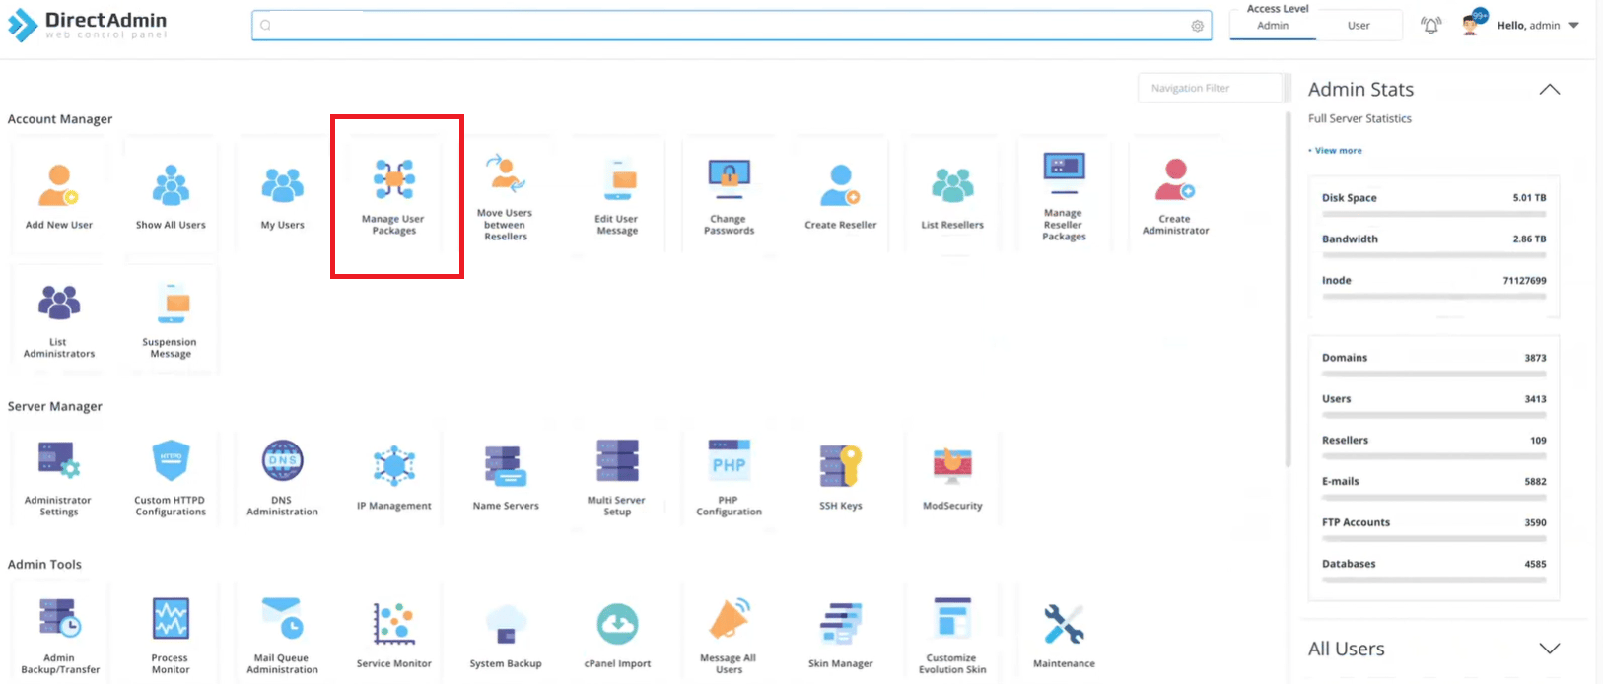Screen dimensions: 1603x684
Task: Click the main panel vertical scrollbar
Action: (1288, 290)
